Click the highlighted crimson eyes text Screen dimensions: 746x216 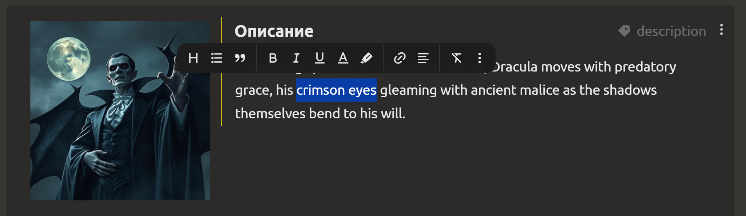point(336,90)
